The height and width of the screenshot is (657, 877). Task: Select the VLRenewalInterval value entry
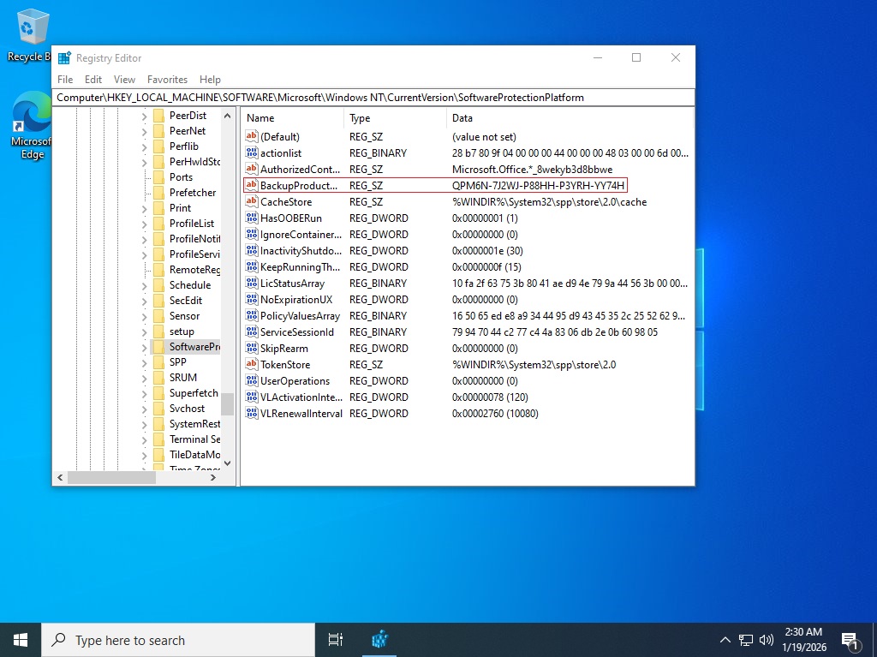pos(301,413)
